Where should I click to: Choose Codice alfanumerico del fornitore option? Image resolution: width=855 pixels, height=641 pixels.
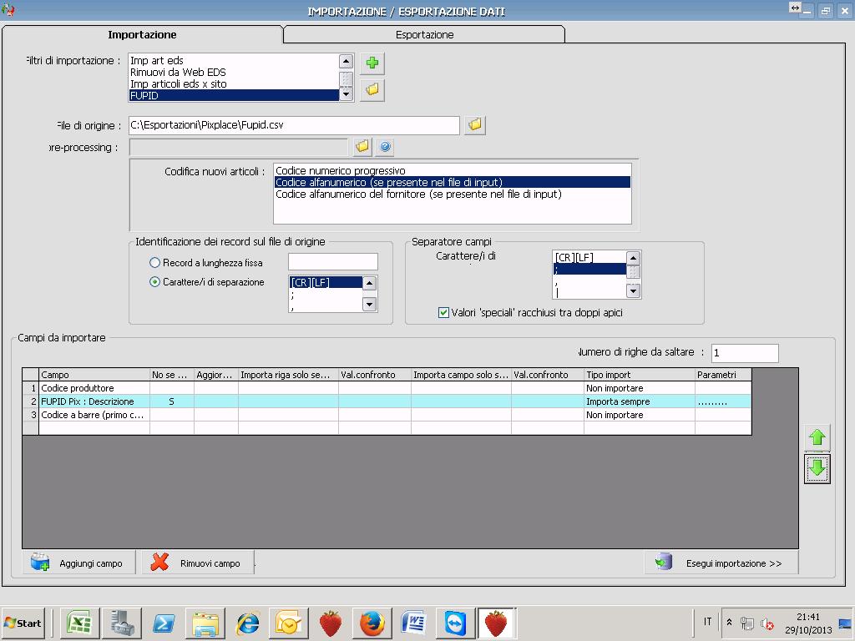pos(452,194)
